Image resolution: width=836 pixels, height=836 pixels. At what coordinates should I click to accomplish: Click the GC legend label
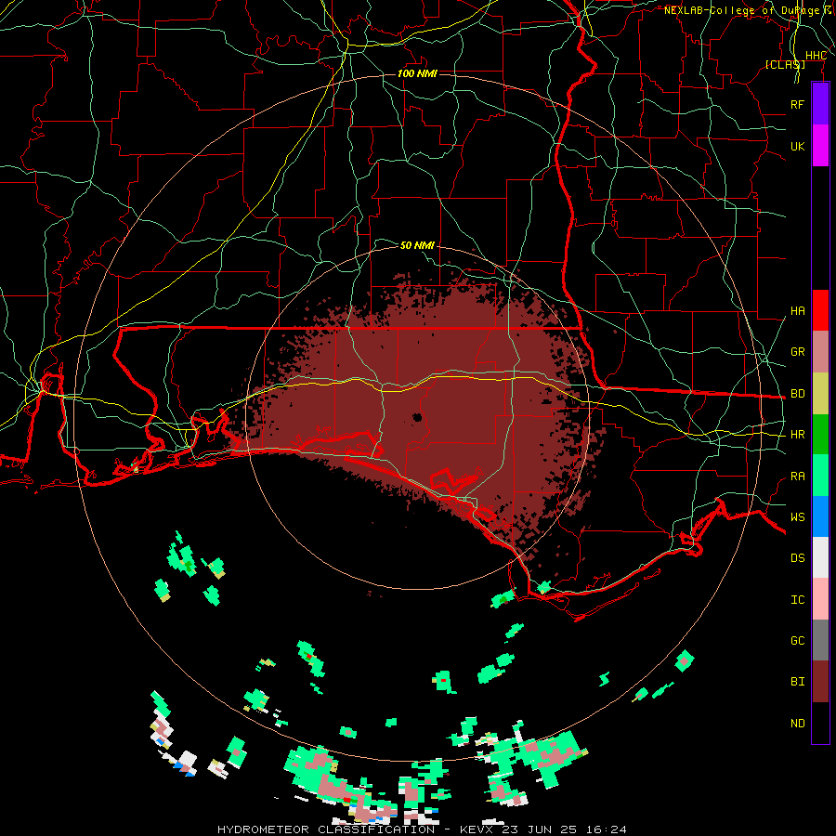797,641
